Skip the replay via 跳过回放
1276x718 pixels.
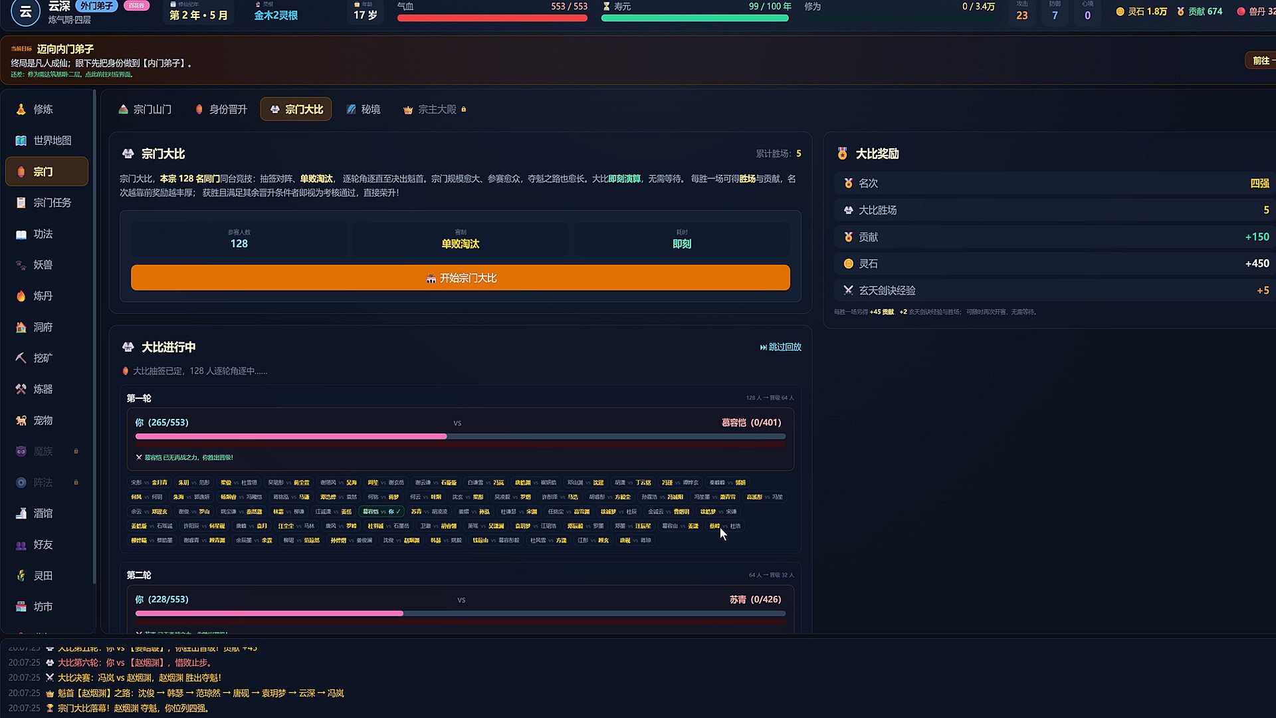tap(780, 347)
